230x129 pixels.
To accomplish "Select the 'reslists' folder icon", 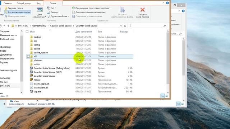I will pyautogui.click(x=31, y=64).
